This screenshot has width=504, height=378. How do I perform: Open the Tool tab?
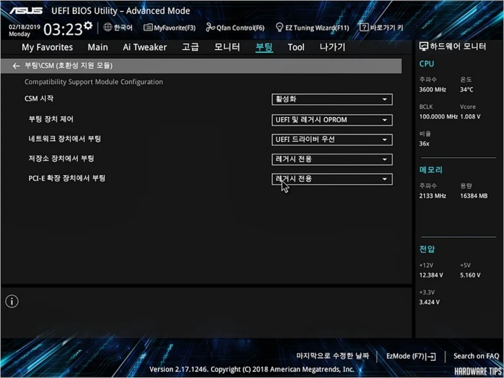[296, 47]
